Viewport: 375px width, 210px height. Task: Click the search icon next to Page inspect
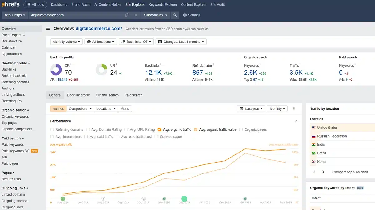[24, 35]
